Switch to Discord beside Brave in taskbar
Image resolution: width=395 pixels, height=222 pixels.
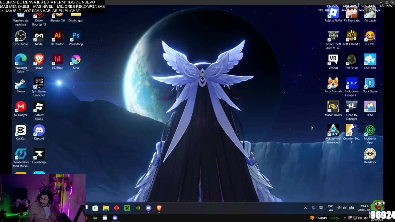pyautogui.click(x=148, y=208)
